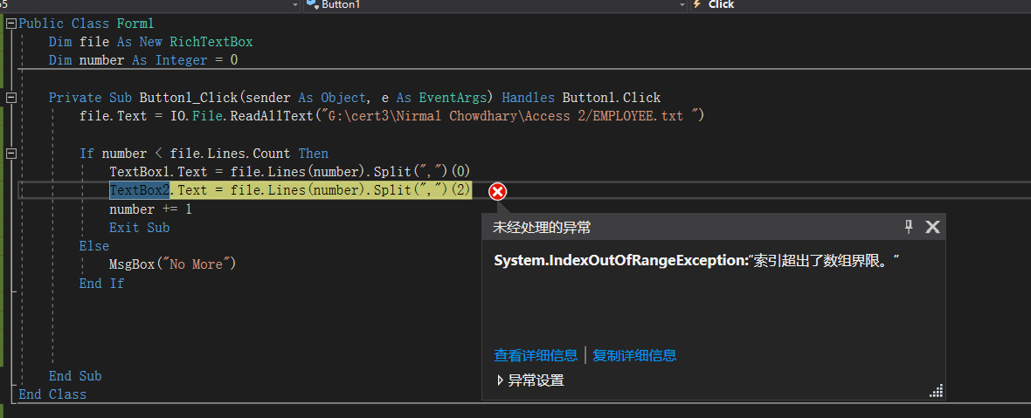Open the leftmost class navigation dropdown arrow
The width and height of the screenshot is (1031, 418).
coord(295,4)
